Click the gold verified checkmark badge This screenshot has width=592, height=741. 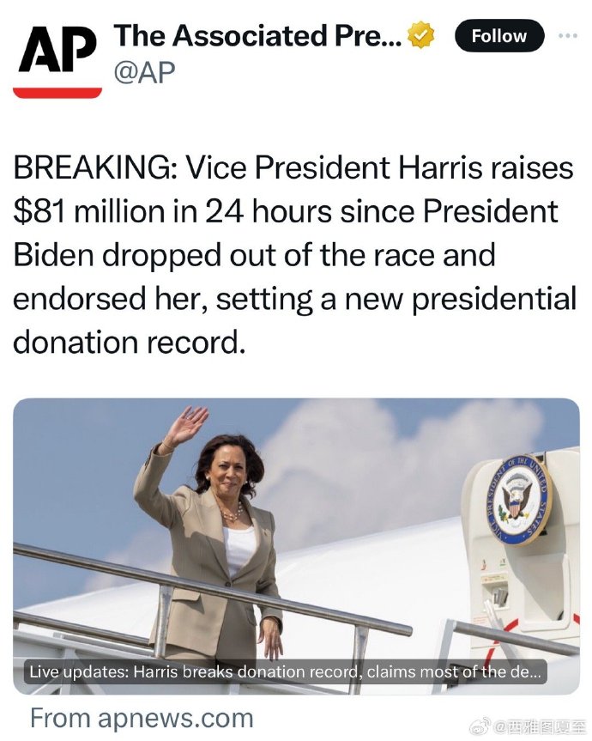[420, 35]
